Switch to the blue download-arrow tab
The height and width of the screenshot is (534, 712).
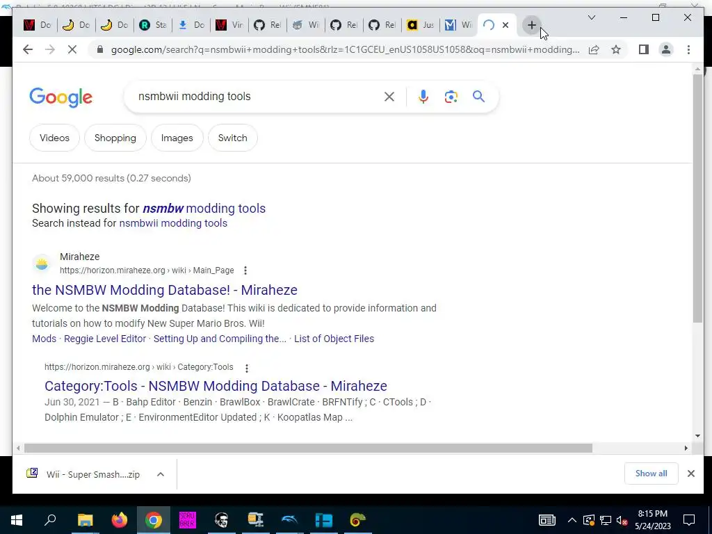coord(191,25)
